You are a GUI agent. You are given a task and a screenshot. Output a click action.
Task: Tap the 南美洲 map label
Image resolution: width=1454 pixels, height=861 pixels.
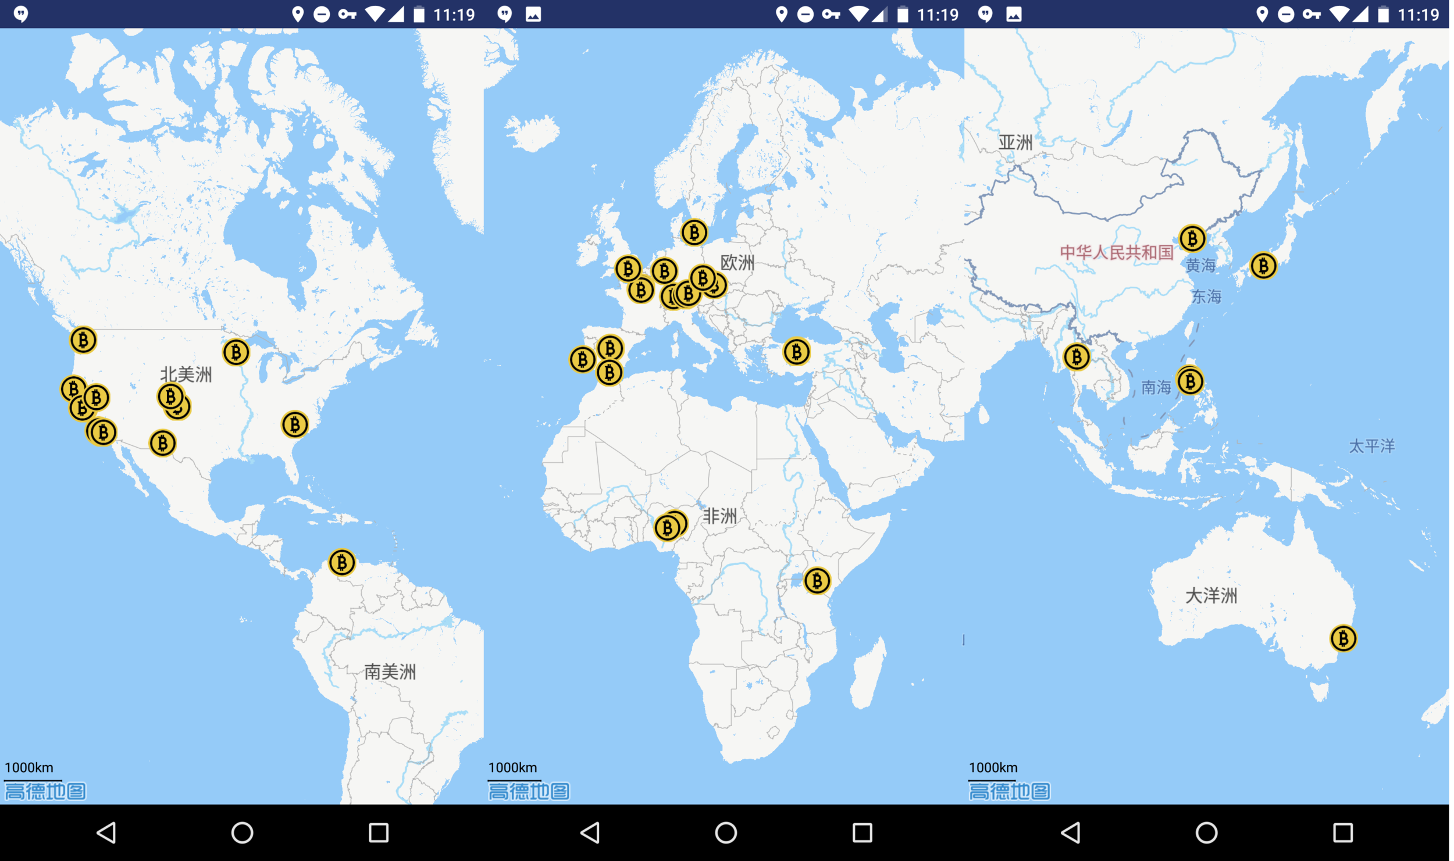pos(390,672)
